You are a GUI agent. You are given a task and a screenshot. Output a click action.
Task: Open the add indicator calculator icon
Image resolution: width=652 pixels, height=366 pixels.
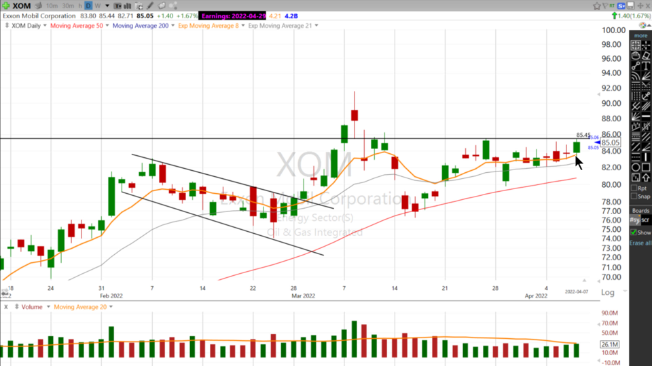pos(139,6)
